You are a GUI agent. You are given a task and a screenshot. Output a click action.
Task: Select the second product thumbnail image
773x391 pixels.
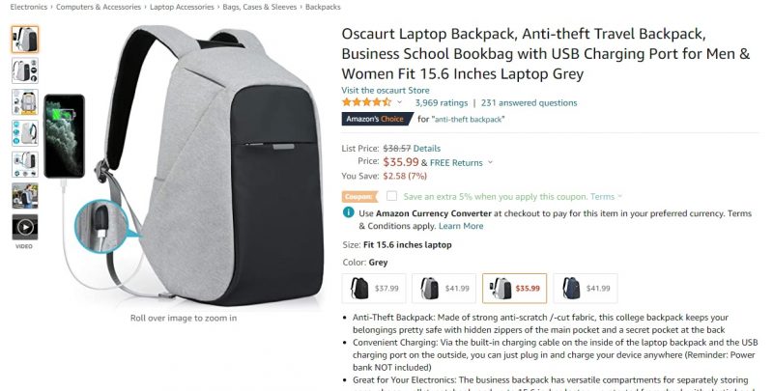(x=25, y=70)
